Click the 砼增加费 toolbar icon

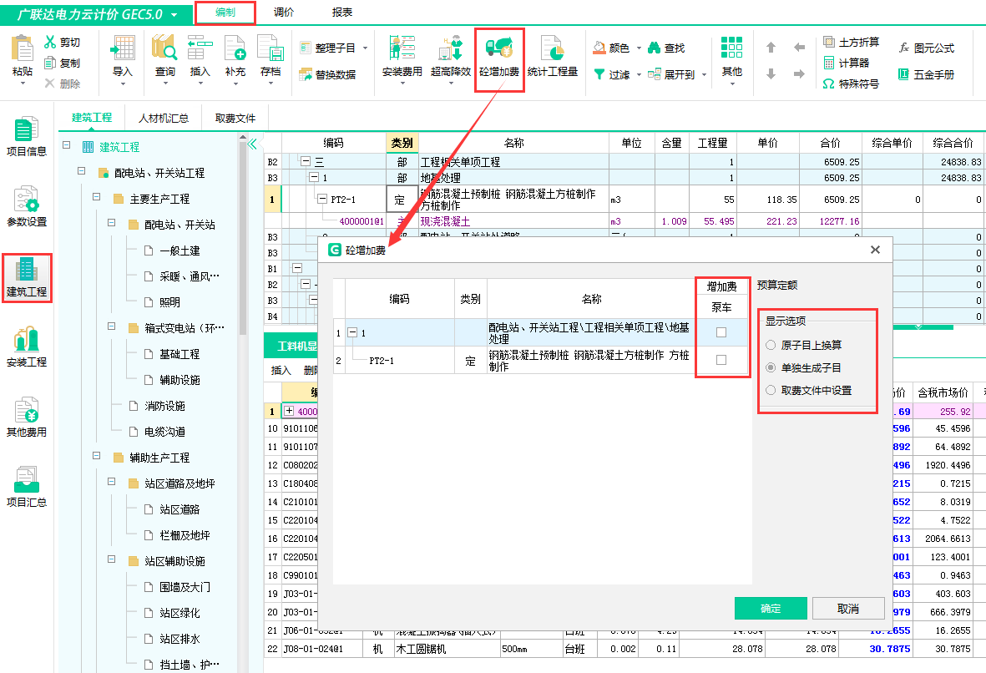click(498, 57)
